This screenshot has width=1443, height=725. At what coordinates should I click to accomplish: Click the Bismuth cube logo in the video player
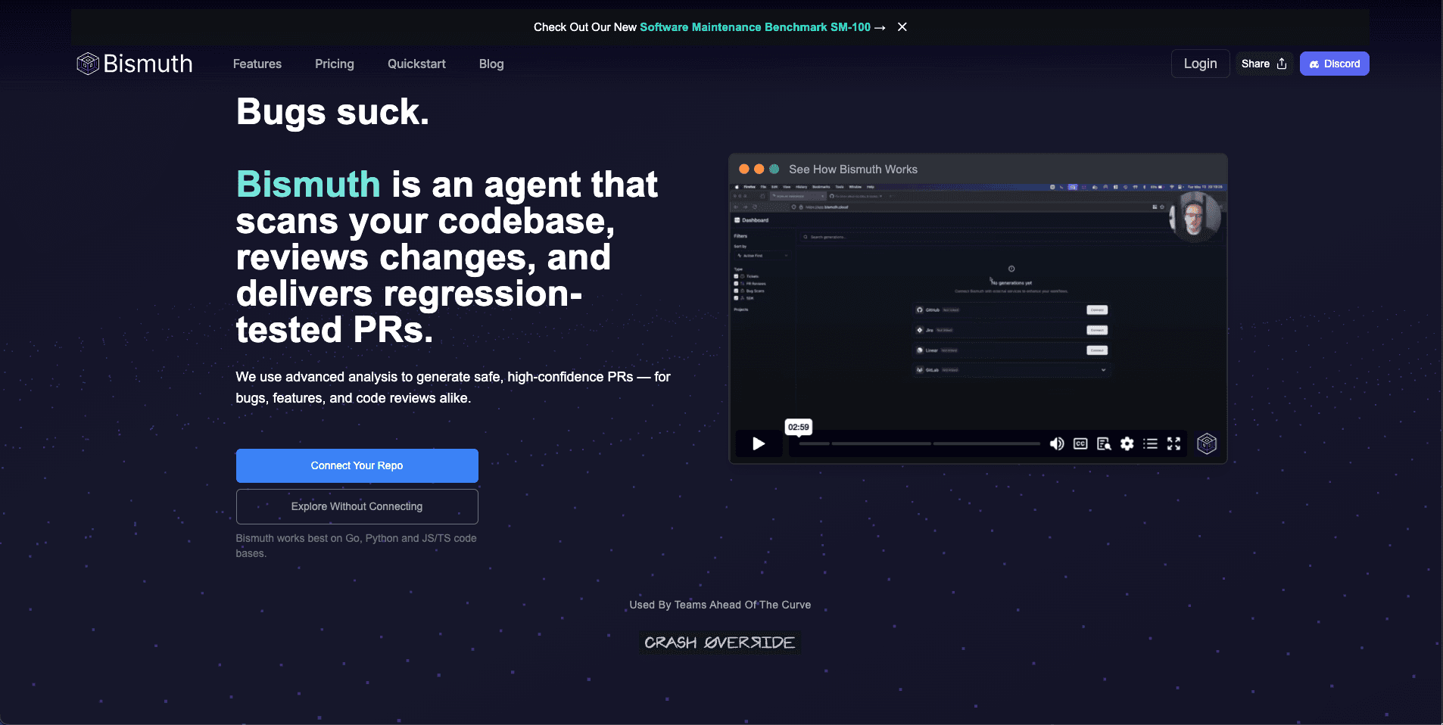pos(1206,443)
